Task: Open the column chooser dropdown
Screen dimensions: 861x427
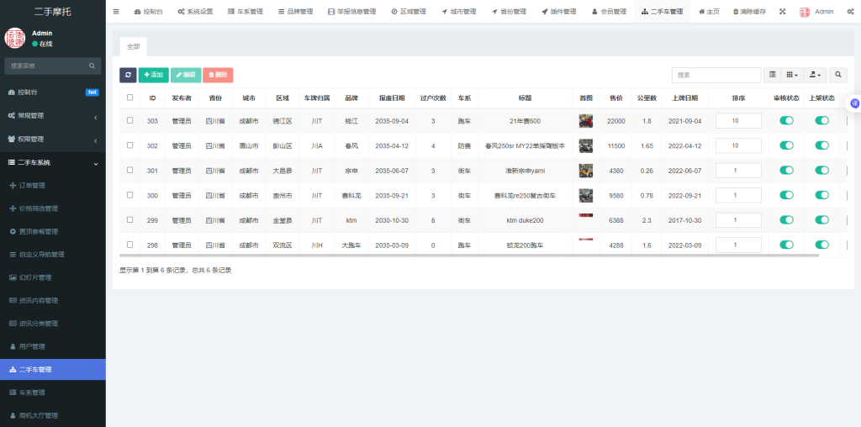Action: point(792,75)
